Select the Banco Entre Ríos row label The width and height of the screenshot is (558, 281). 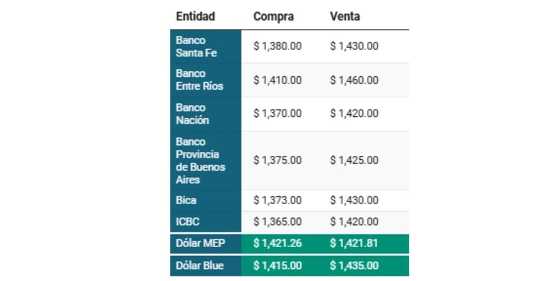click(x=199, y=80)
